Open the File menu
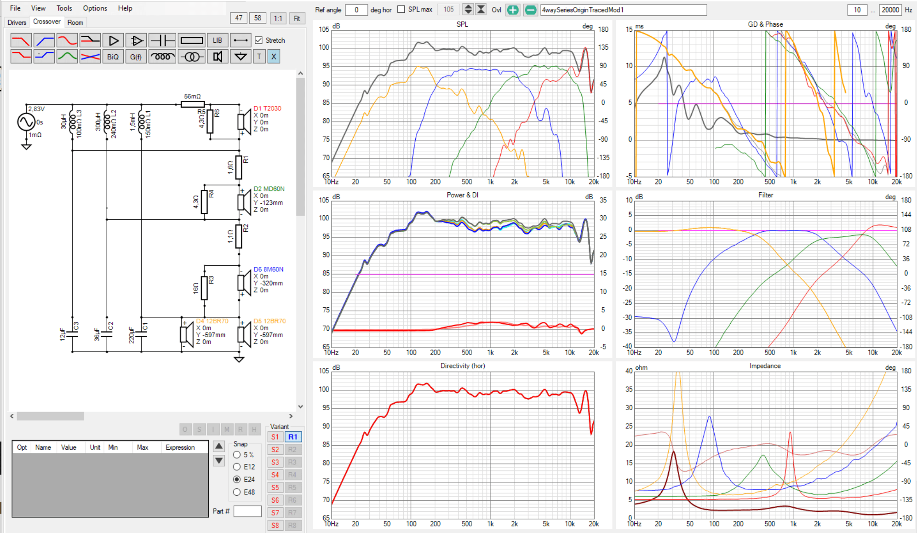This screenshot has width=917, height=533. [15, 8]
